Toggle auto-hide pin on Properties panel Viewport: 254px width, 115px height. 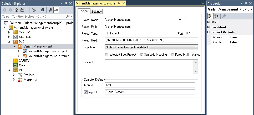[246, 3]
